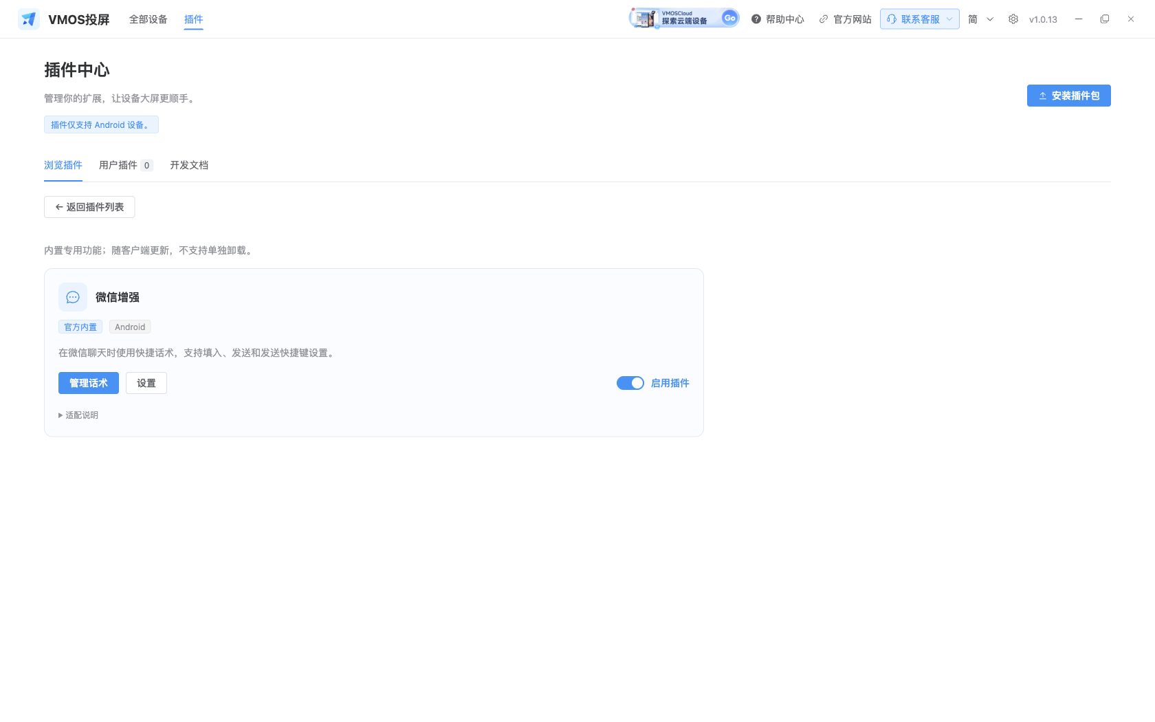The height and width of the screenshot is (722, 1155).
Task: Open 帮助中心 help center
Action: (778, 19)
